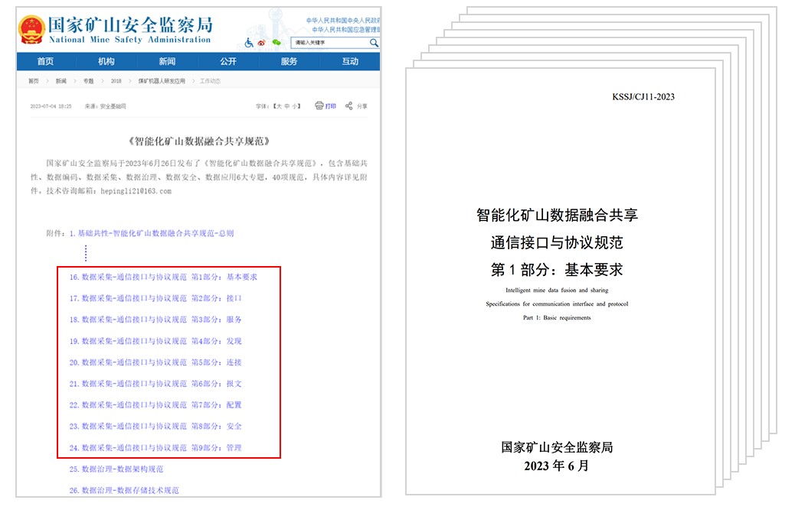Click the printer icon to print
The image size is (795, 526).
pyautogui.click(x=319, y=106)
